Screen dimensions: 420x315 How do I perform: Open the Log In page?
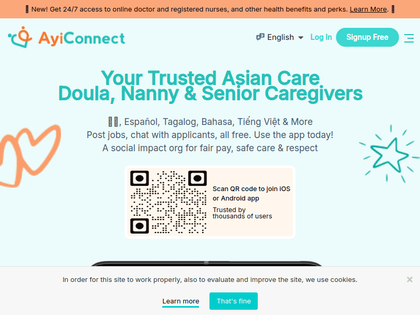coord(321,37)
